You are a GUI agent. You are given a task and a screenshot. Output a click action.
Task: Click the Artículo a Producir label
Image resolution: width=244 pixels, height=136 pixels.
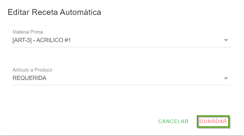32,70
